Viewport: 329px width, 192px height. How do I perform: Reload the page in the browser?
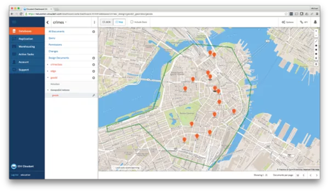coord(21,14)
